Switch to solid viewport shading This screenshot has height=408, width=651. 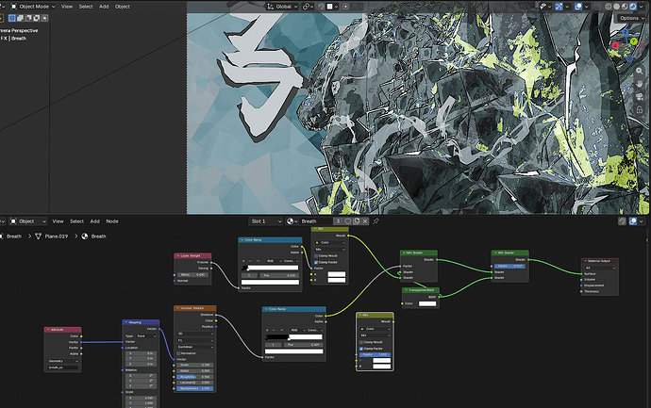(x=616, y=7)
